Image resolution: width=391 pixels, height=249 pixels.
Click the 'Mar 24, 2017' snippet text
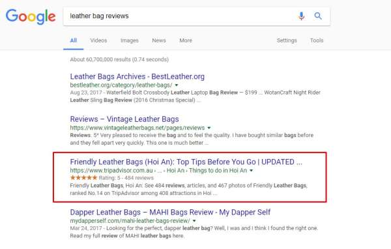tap(86, 228)
